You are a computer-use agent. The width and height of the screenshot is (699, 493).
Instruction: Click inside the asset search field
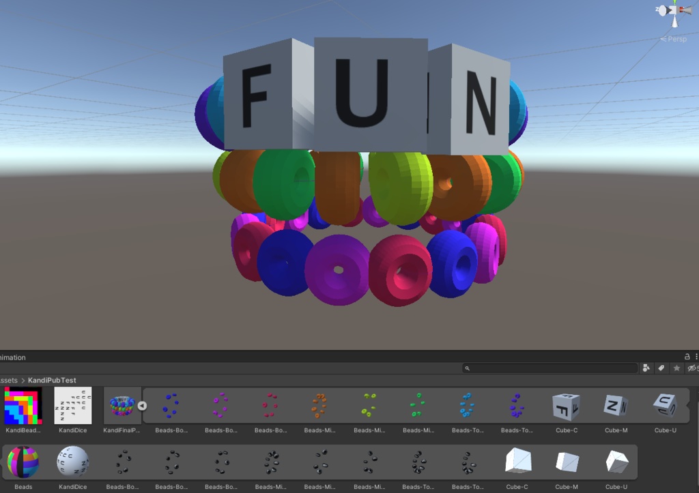click(x=546, y=368)
